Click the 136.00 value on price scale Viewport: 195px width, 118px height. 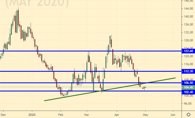point(188,25)
